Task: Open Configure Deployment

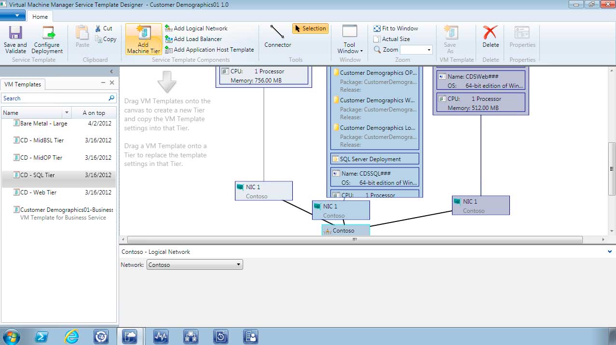Action: coord(47,39)
